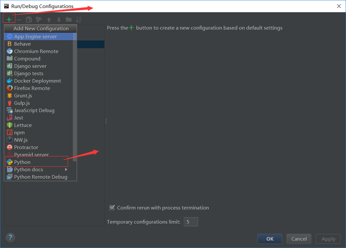Select Pyramid server entry
The height and width of the screenshot is (248, 346).
pyautogui.click(x=39, y=155)
